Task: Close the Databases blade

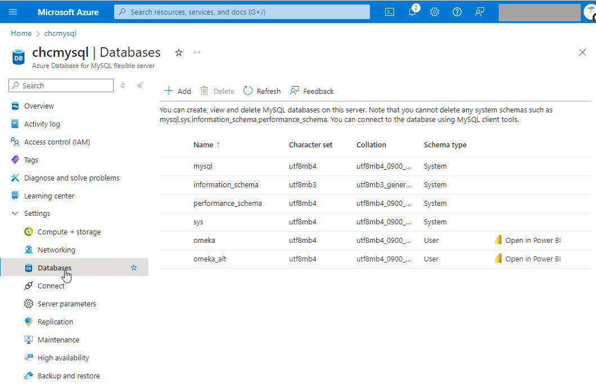Action: pyautogui.click(x=583, y=52)
